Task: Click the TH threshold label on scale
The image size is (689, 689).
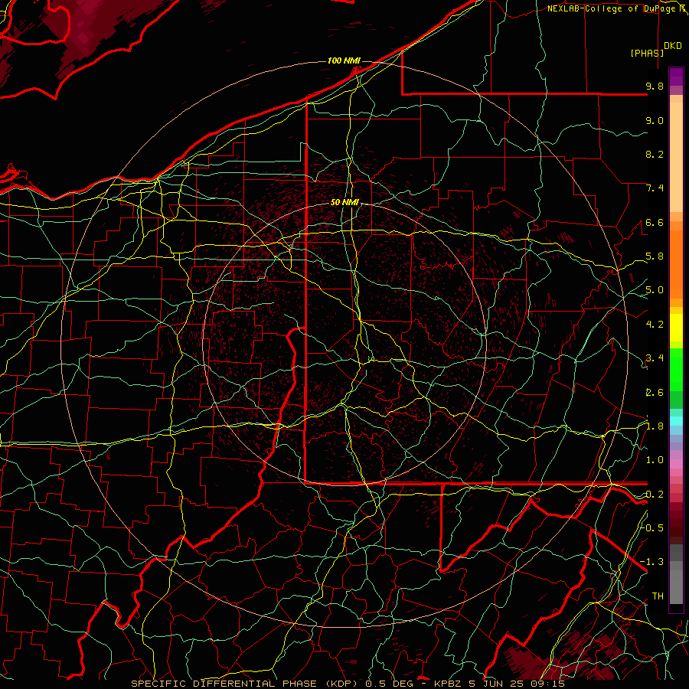Action: 658,596
